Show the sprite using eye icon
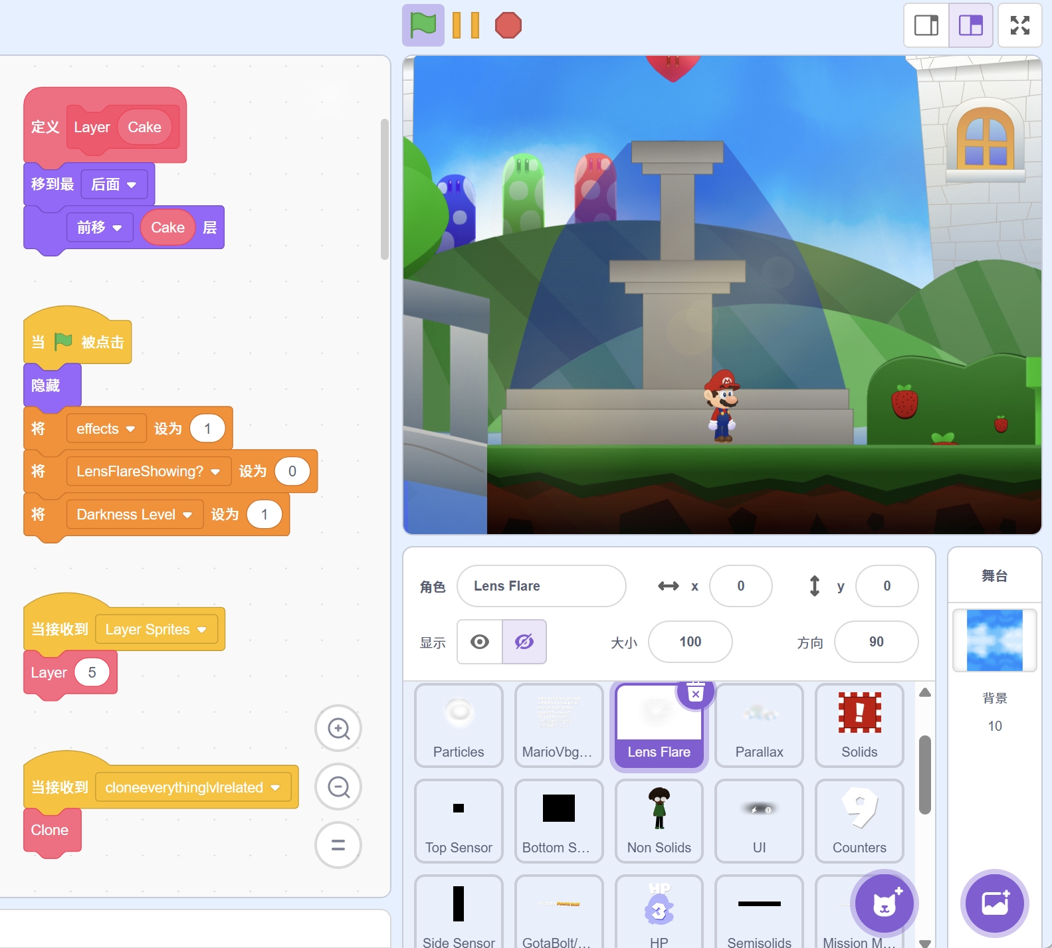 click(480, 642)
